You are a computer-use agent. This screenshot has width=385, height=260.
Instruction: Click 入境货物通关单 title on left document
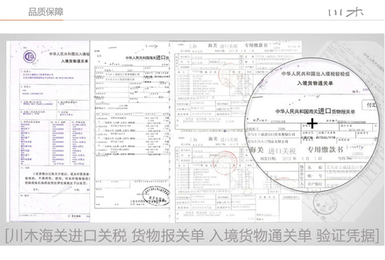74,61
